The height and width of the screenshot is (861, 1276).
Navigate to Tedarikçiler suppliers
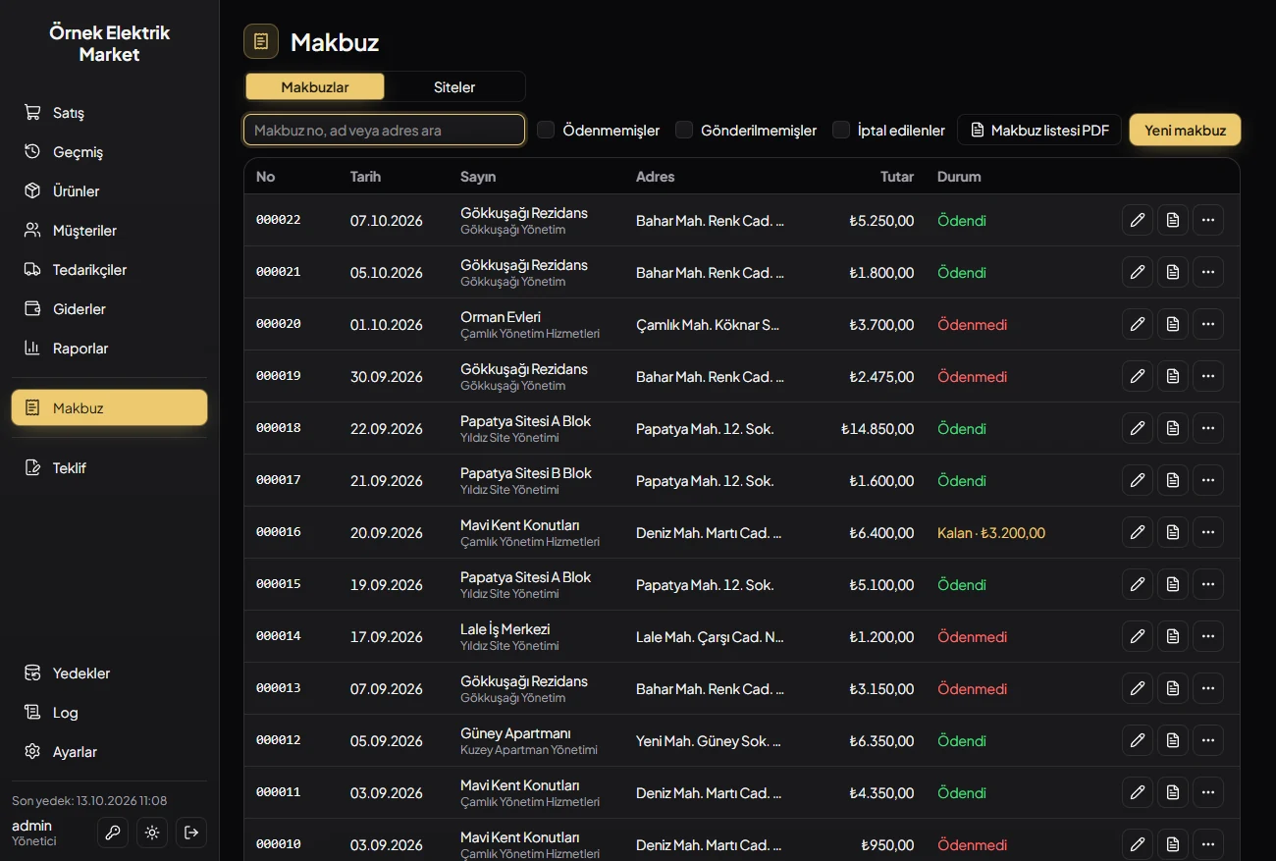click(x=109, y=270)
